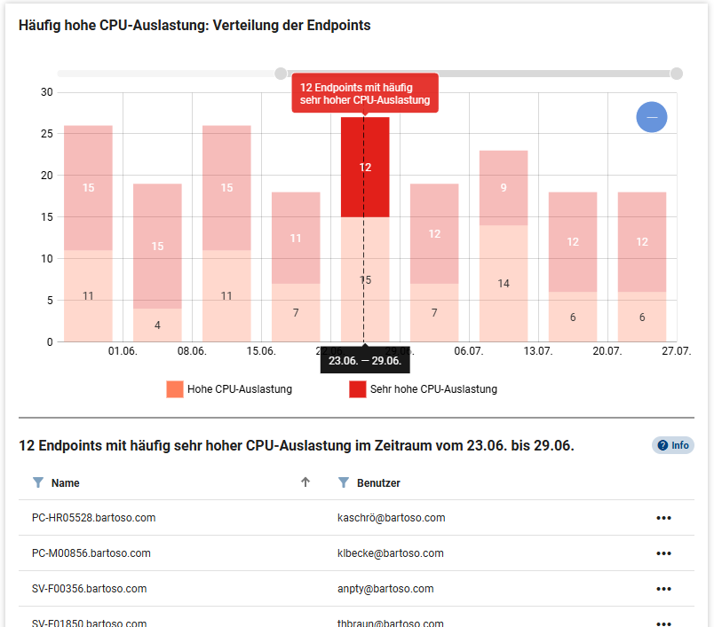The height and width of the screenshot is (627, 714).
Task: Click the Info button
Action: click(673, 445)
